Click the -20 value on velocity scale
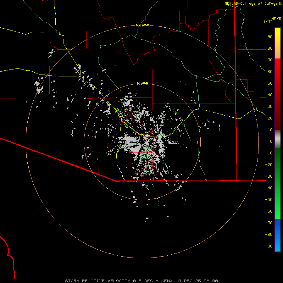The width and height of the screenshot is (283, 283). [x=269, y=164]
